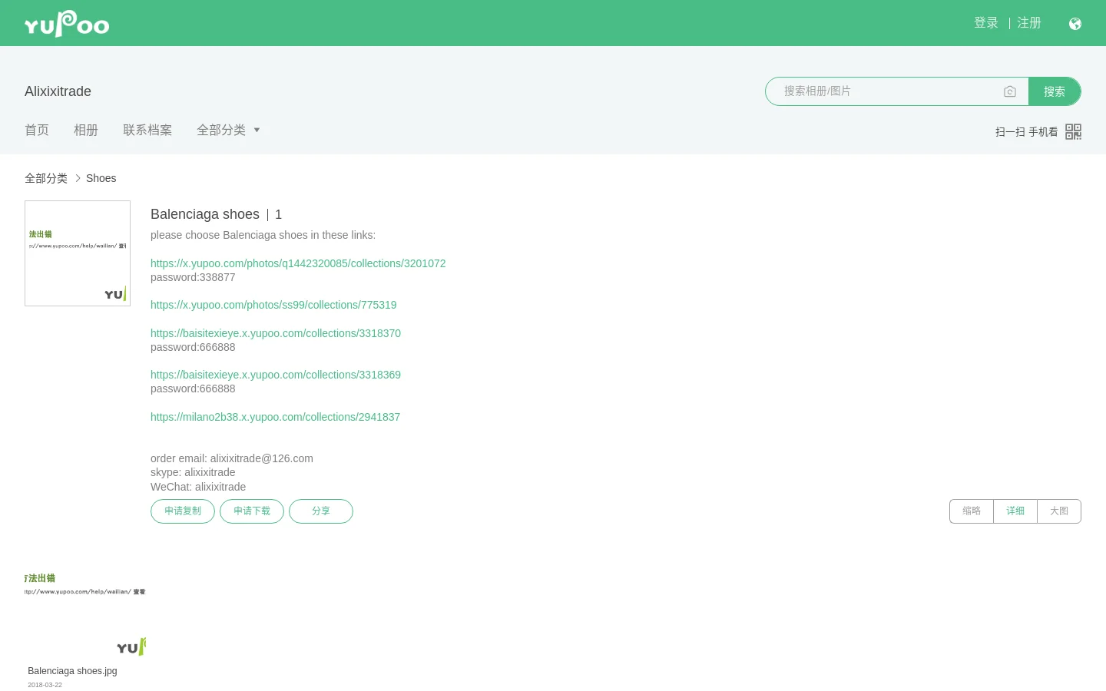
Task: Open link ending collections/3201072
Action: tap(298, 263)
